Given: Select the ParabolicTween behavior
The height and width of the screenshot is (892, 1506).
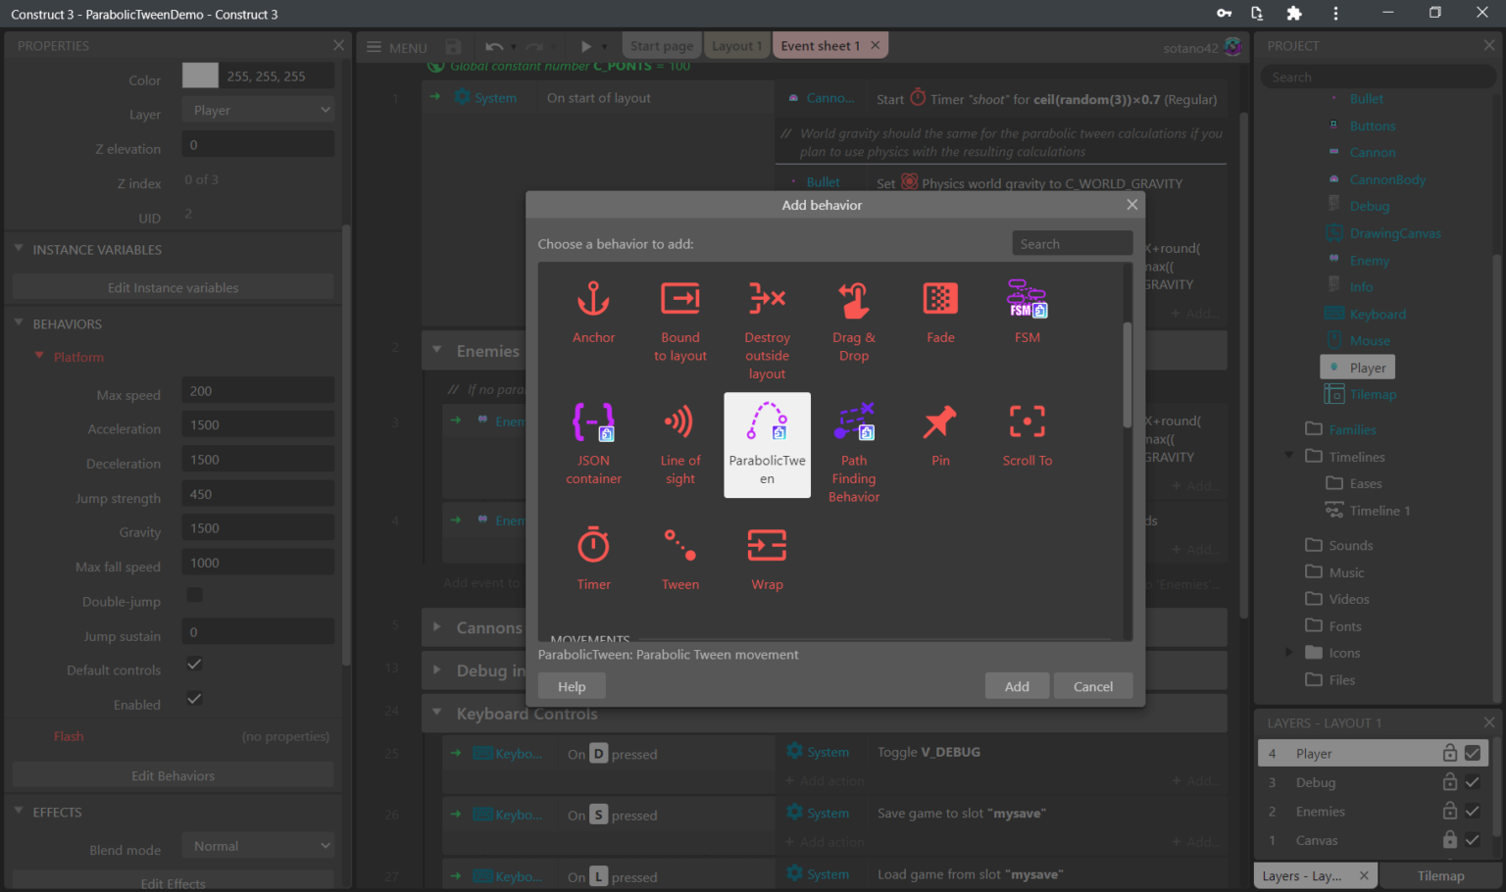Looking at the screenshot, I should tap(767, 445).
